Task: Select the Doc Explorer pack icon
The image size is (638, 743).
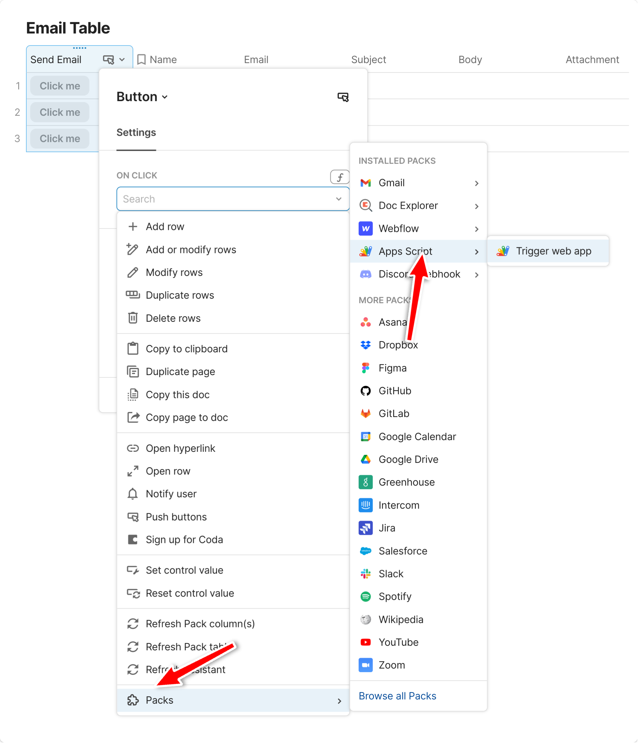Action: (366, 206)
